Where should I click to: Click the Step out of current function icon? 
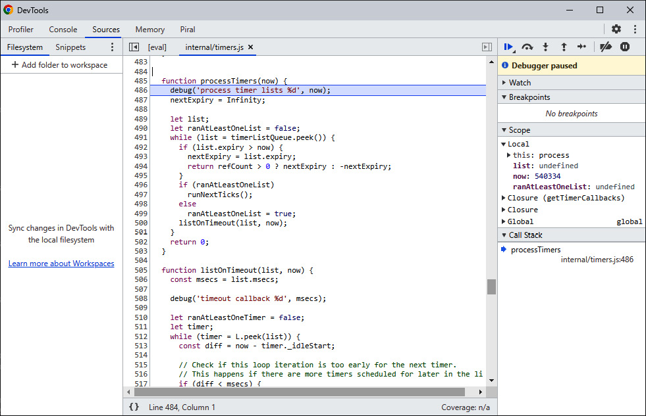(x=564, y=47)
